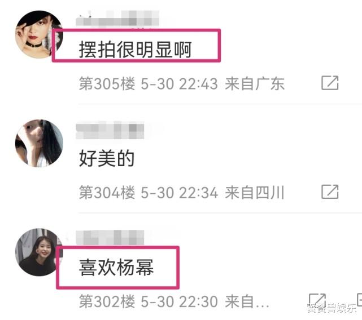Click the 第302楼 floor label
Image resolution: width=362 pixels, height=320 pixels.
pyautogui.click(x=107, y=301)
